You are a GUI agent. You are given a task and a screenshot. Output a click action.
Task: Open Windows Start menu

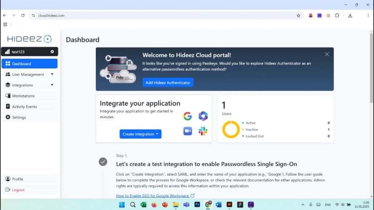click(121, 205)
